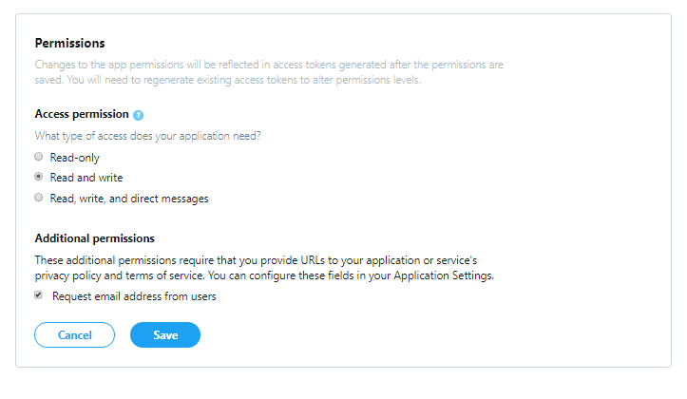Click "What type of access" question text
Screen dimensions: 687x399
pos(147,136)
